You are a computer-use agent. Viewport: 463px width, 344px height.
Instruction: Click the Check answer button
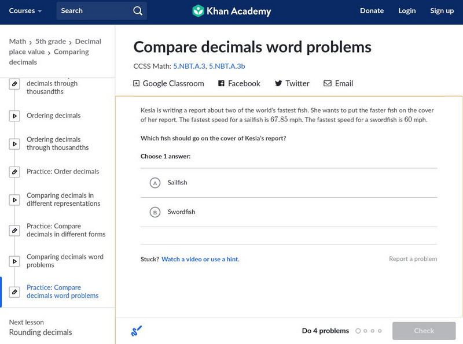(424, 331)
